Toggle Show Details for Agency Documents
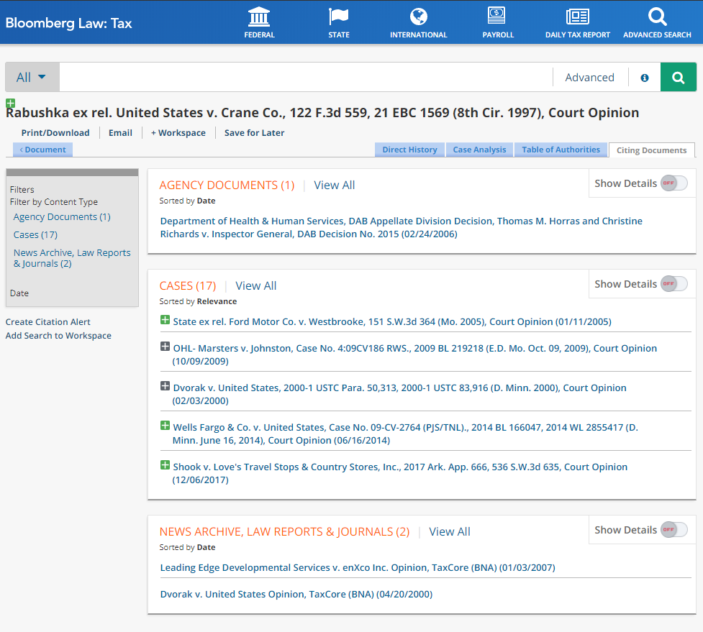 (673, 183)
